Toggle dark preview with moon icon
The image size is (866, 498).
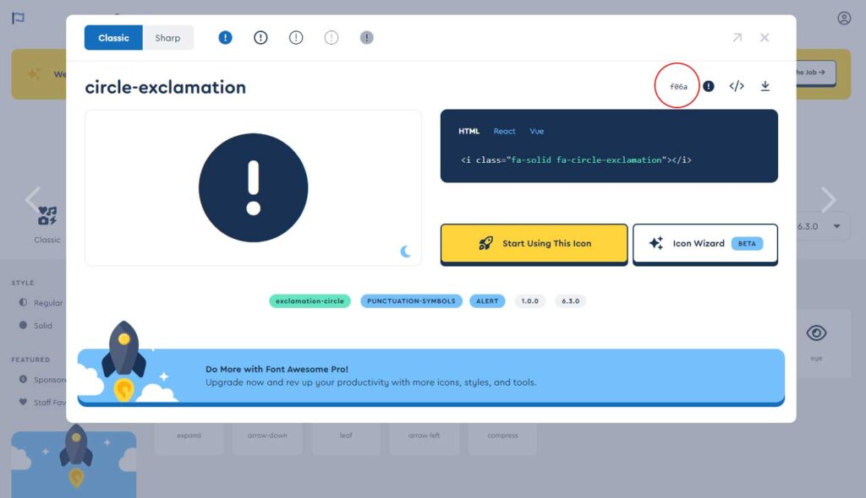coord(406,251)
